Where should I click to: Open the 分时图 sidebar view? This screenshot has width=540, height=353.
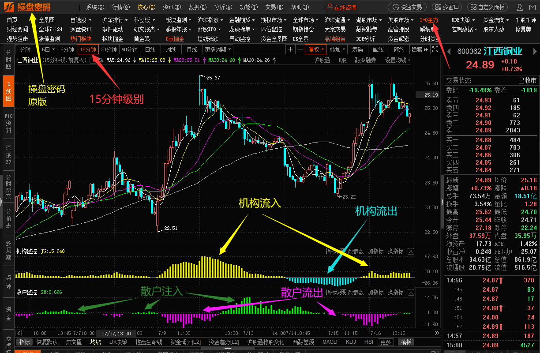(8, 60)
